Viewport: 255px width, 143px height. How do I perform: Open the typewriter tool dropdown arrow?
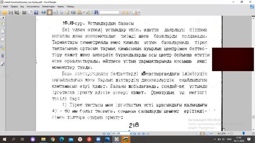[84, 12]
